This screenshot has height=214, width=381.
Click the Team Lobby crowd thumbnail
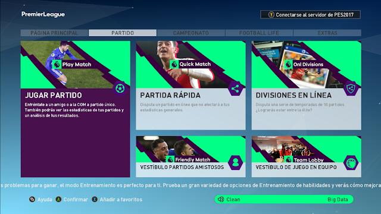pos(307,149)
